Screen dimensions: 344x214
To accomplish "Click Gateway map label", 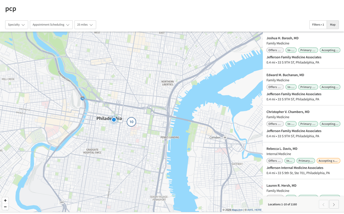I will (237, 164).
